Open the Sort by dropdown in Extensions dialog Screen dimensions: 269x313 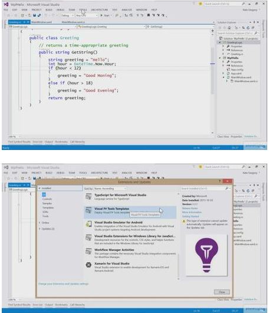(110, 188)
